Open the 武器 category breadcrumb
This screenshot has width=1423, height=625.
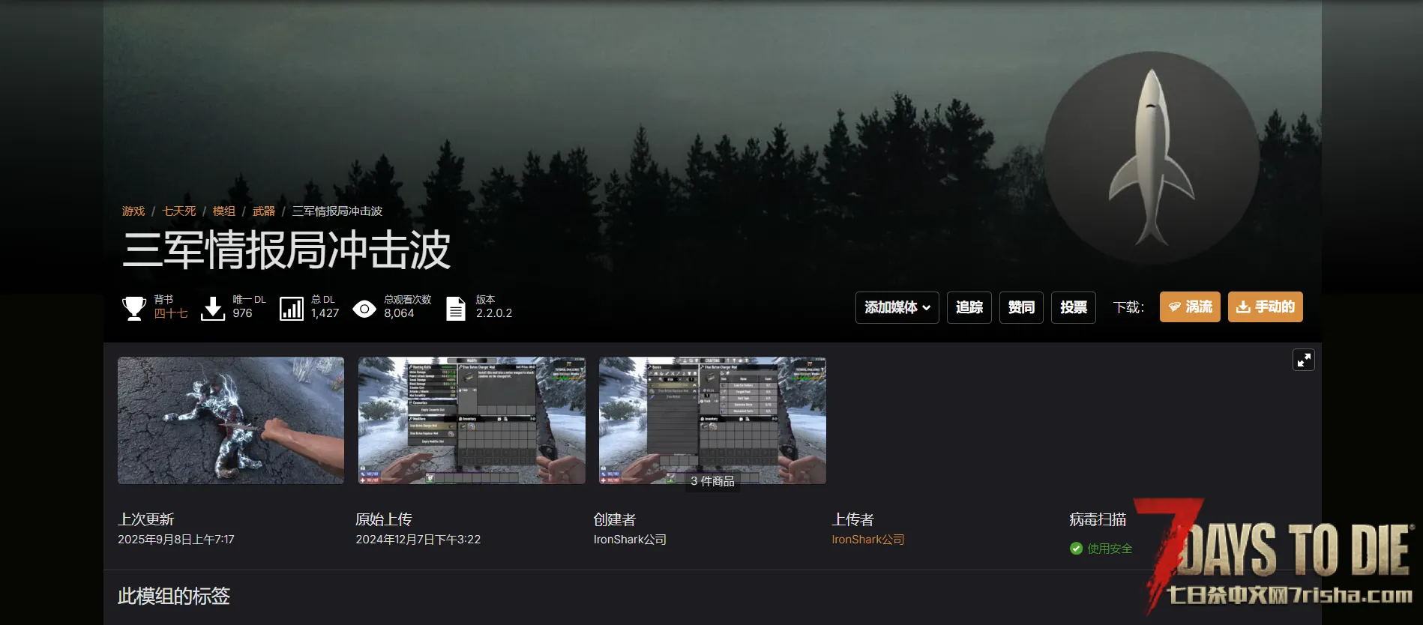click(264, 211)
